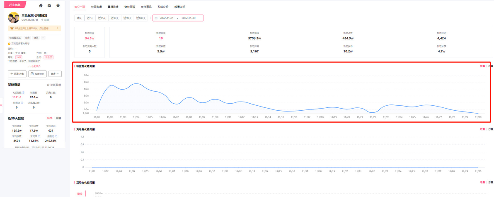Select the 近7天 time range button

point(90,18)
